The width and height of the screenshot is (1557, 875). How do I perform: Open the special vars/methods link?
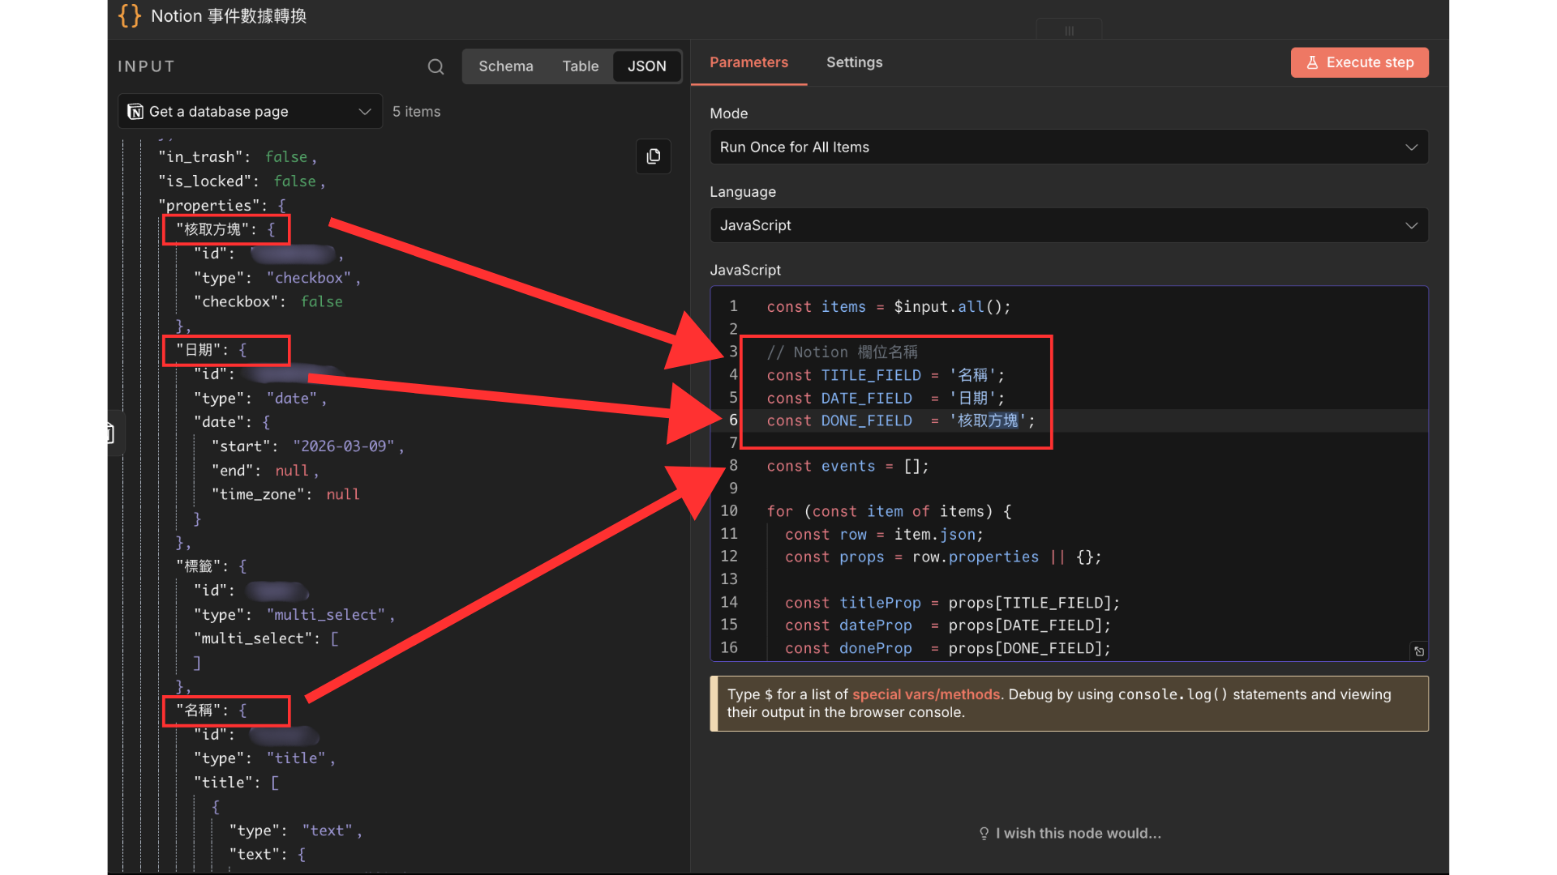pos(925,694)
